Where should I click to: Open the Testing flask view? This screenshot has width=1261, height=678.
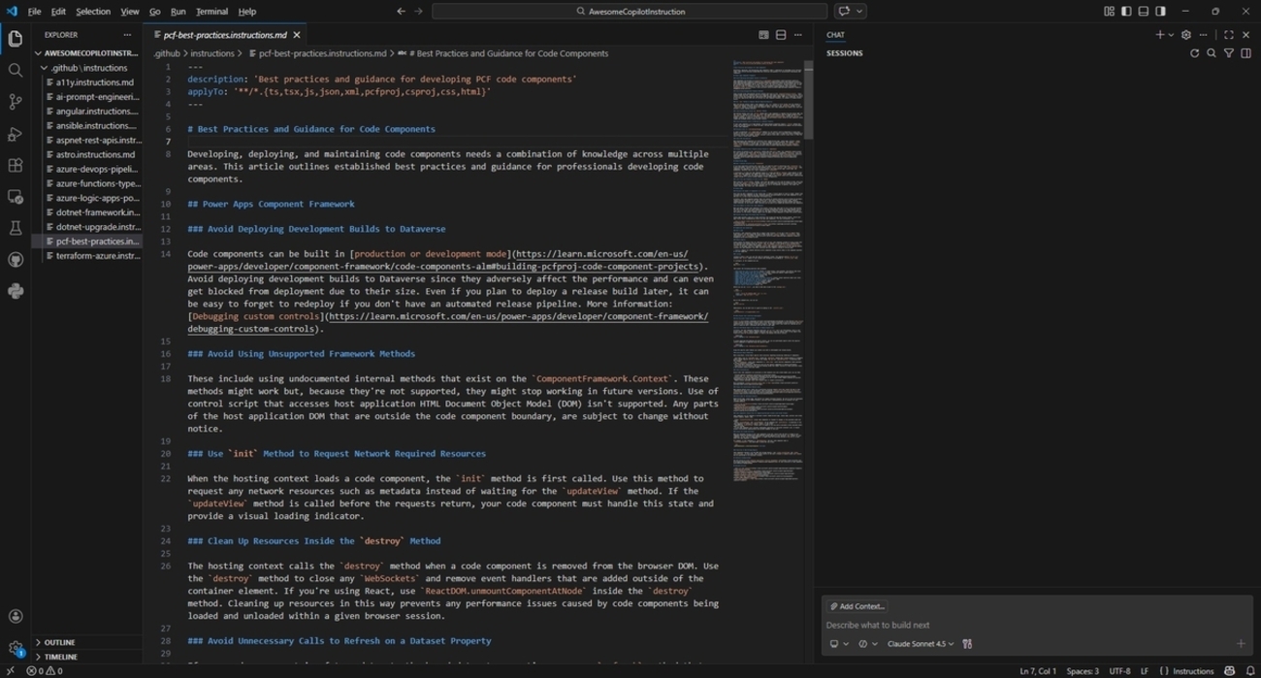click(16, 229)
